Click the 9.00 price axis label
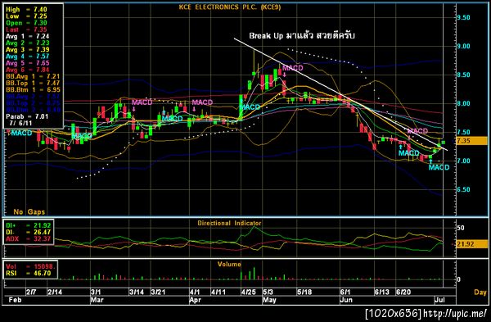The width and height of the screenshot is (491, 322). tap(463, 46)
